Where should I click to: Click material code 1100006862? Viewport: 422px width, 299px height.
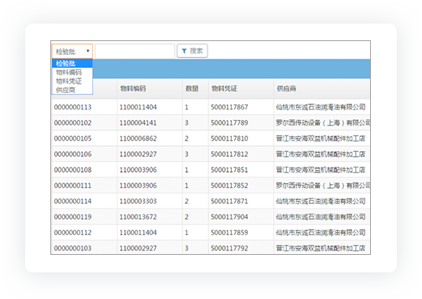click(138, 138)
